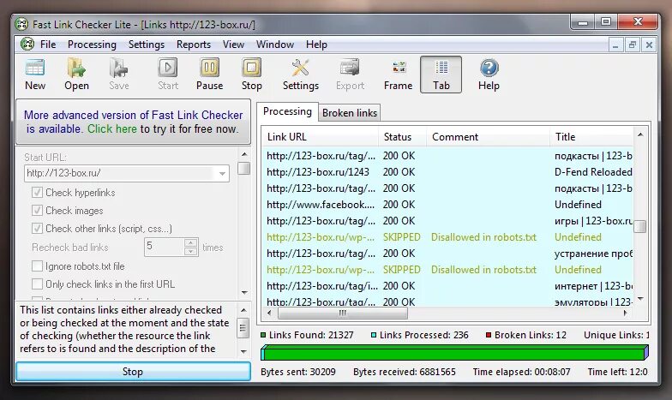Click scroll down arrow of options panel
The height and width of the screenshot is (400, 672).
[244, 293]
